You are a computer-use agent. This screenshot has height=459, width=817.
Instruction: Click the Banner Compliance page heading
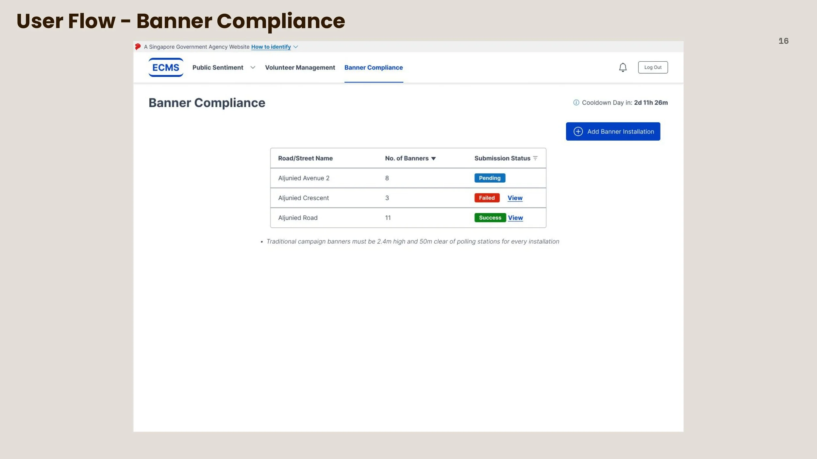coord(207,103)
